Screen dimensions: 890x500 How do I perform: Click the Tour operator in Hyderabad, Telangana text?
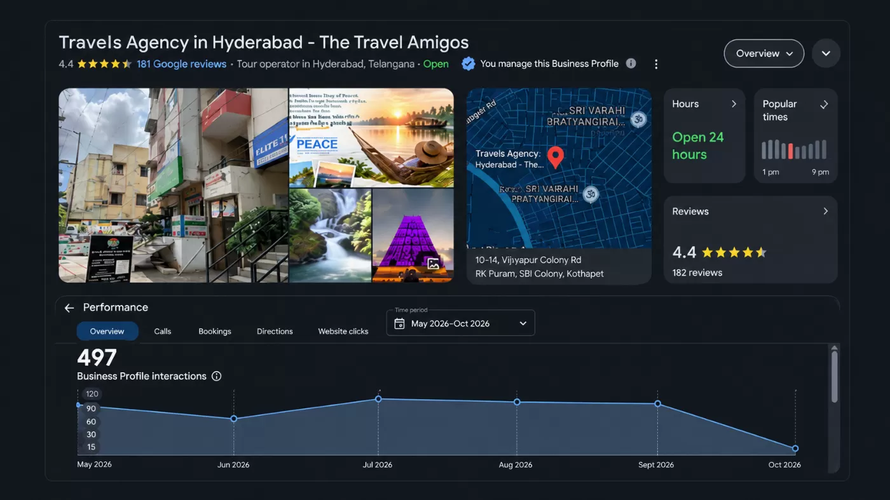coord(325,64)
